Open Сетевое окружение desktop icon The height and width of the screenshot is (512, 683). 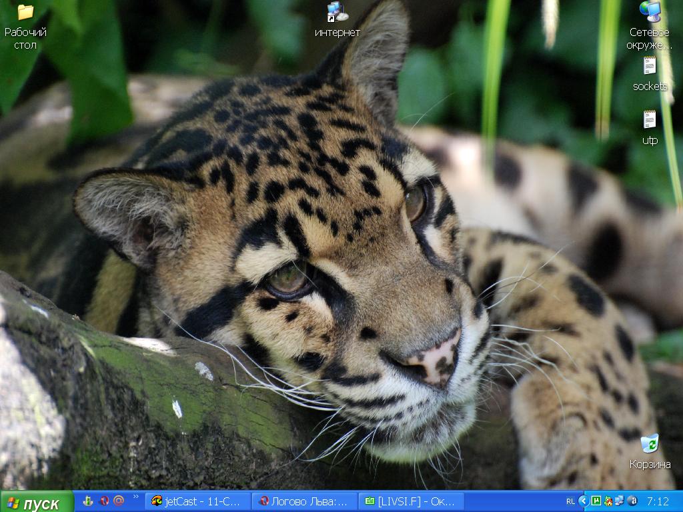[649, 12]
